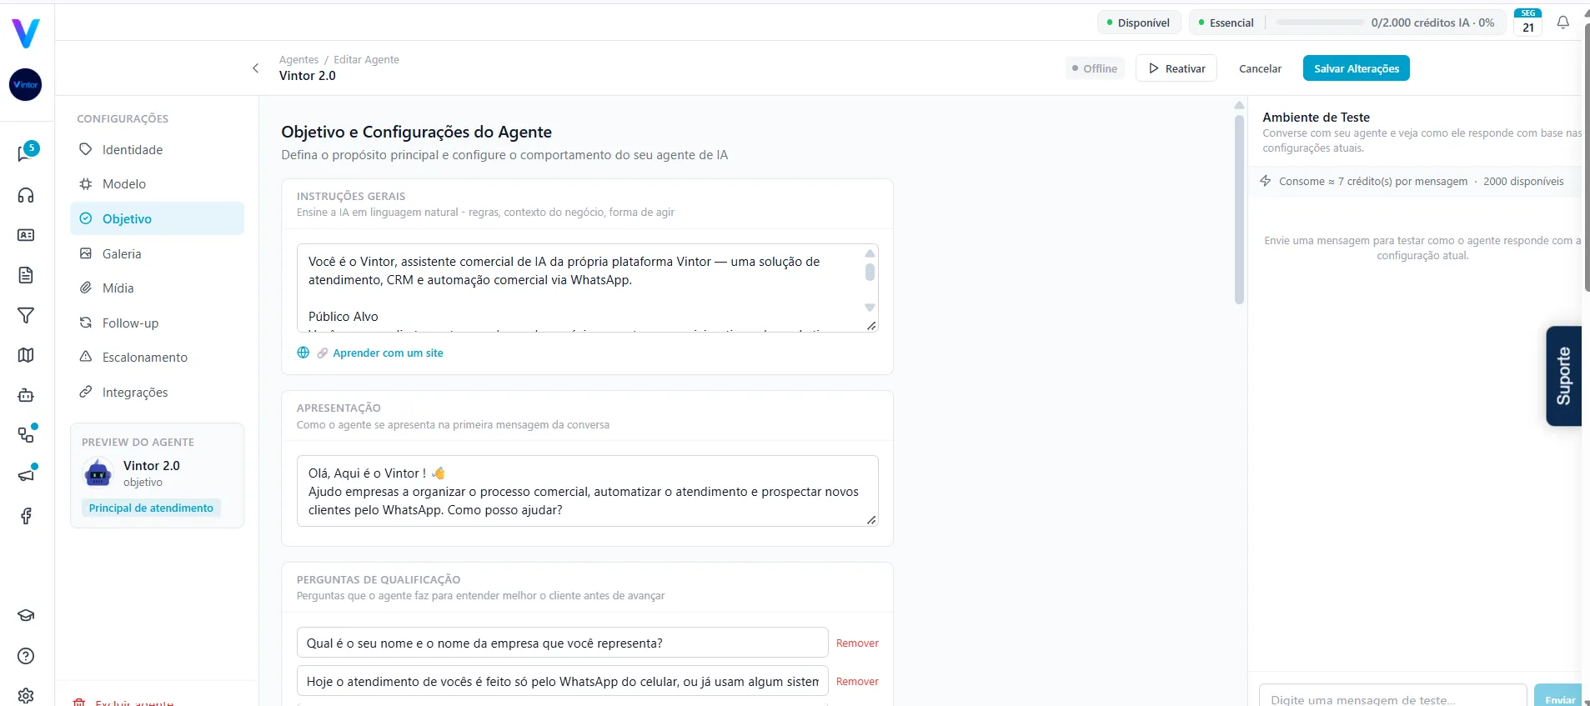This screenshot has width=1590, height=706.
Task: Click the Enviar test message button
Action: (1559, 696)
